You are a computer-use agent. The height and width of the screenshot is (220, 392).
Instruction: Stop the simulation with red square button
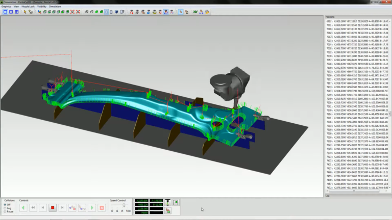click(53, 208)
